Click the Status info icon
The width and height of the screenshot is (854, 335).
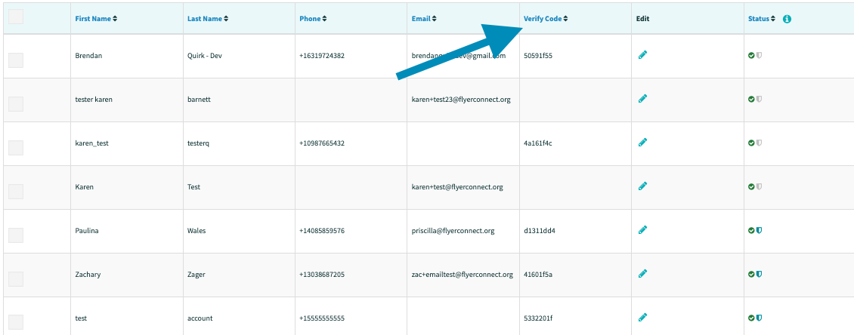tap(787, 19)
